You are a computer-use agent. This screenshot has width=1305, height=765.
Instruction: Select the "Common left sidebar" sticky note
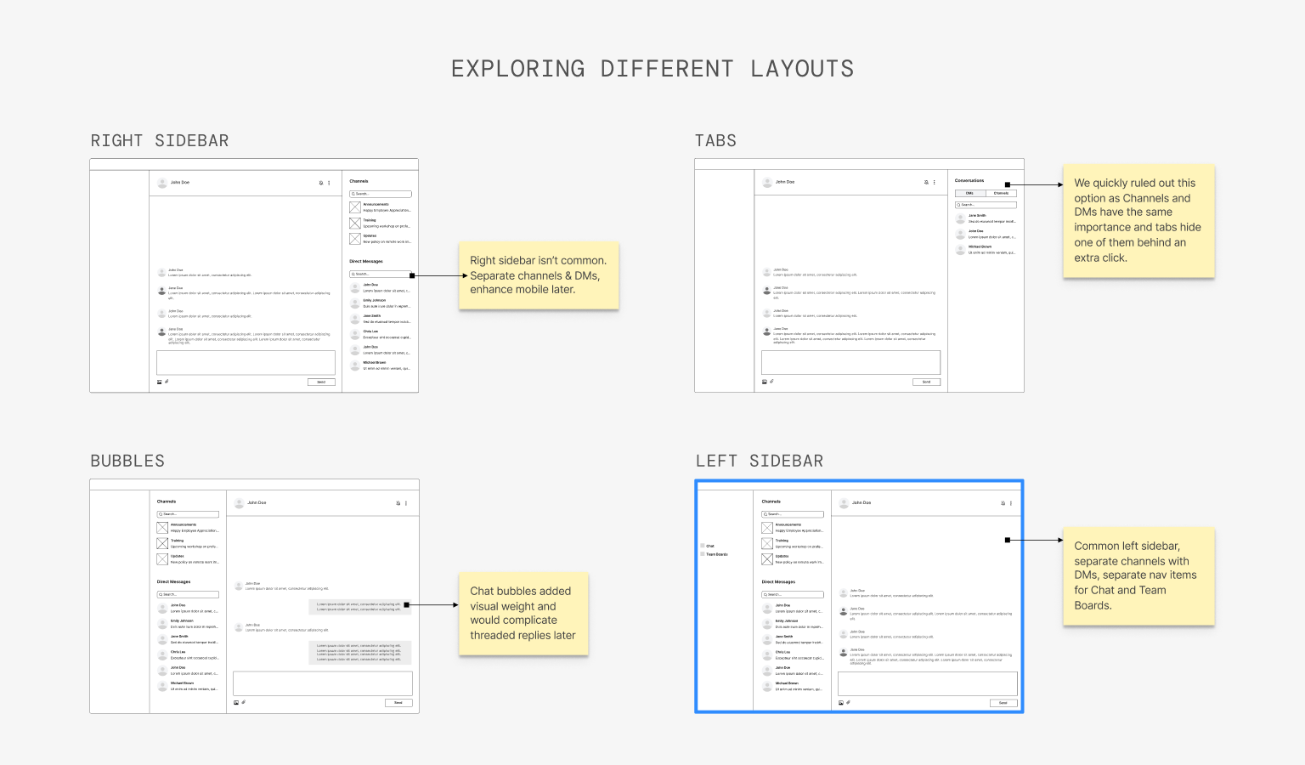click(x=1138, y=576)
